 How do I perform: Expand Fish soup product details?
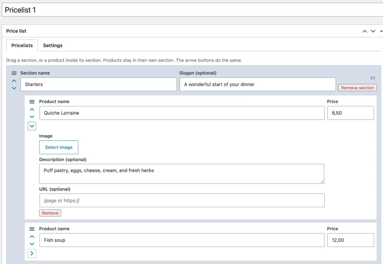coord(32,253)
